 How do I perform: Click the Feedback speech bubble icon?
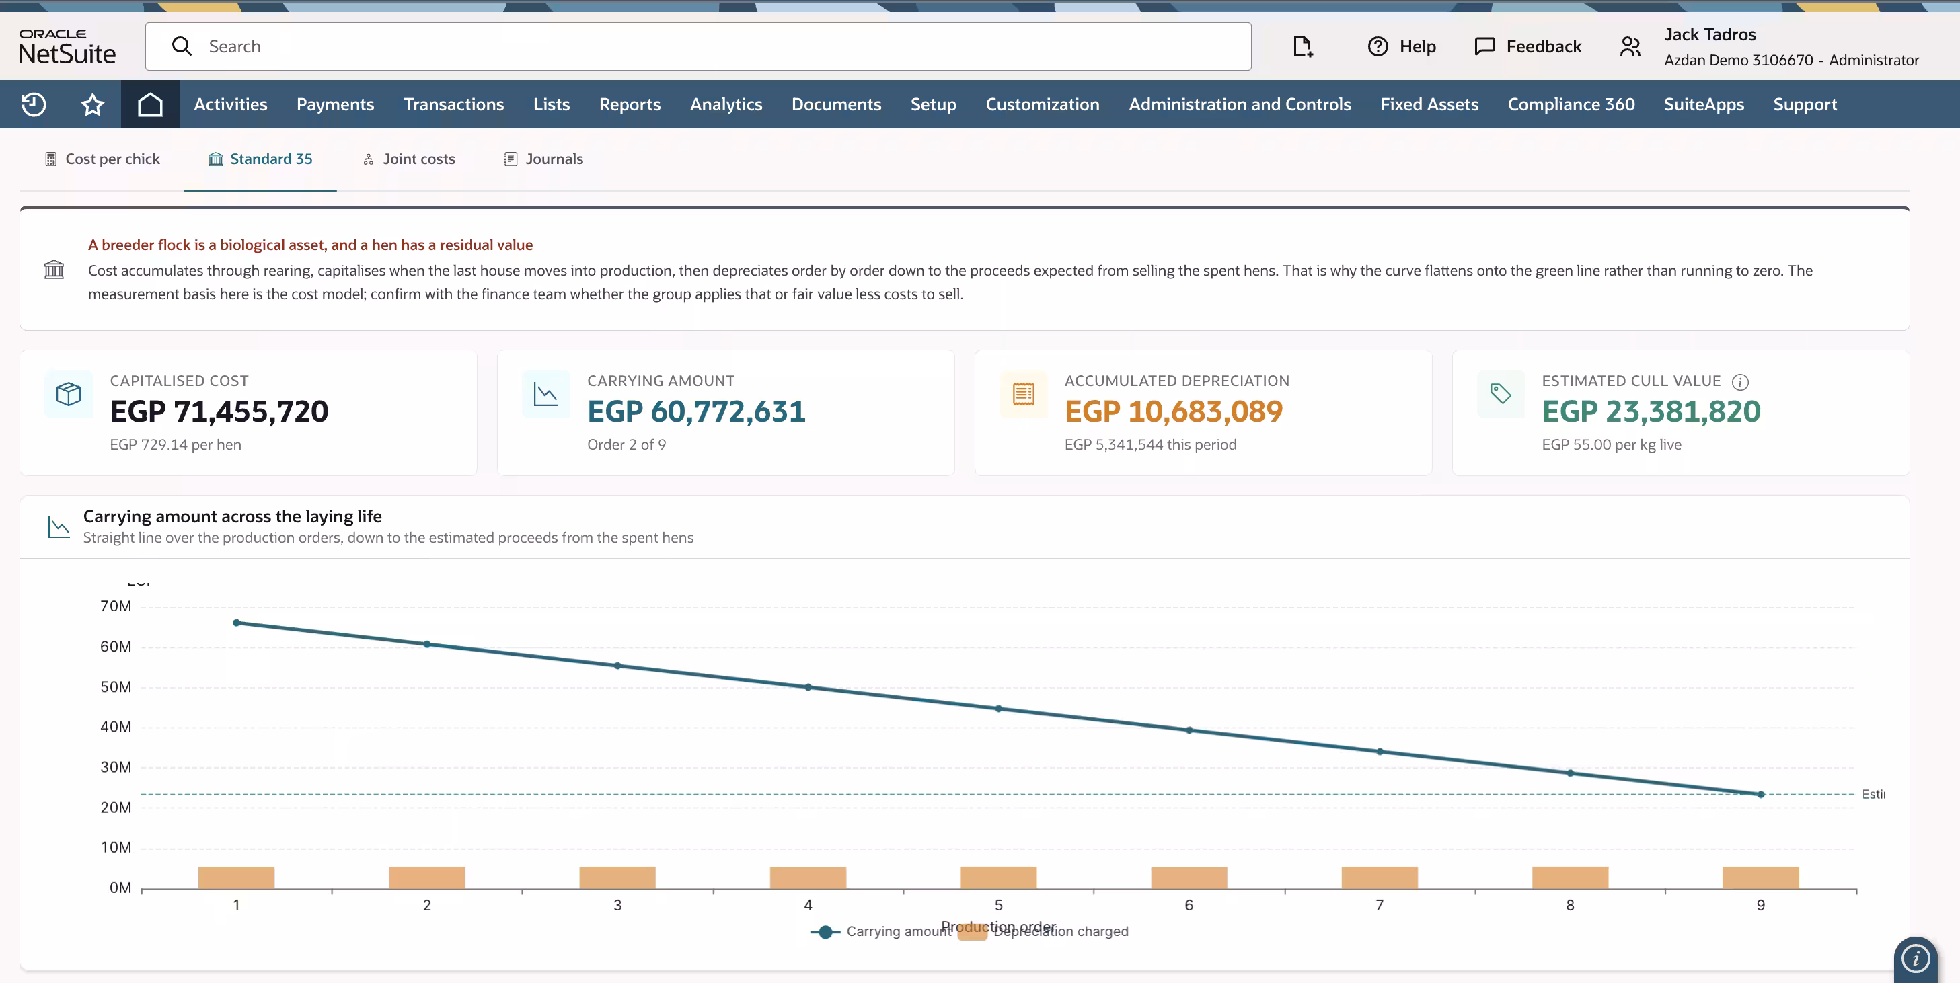pos(1484,47)
